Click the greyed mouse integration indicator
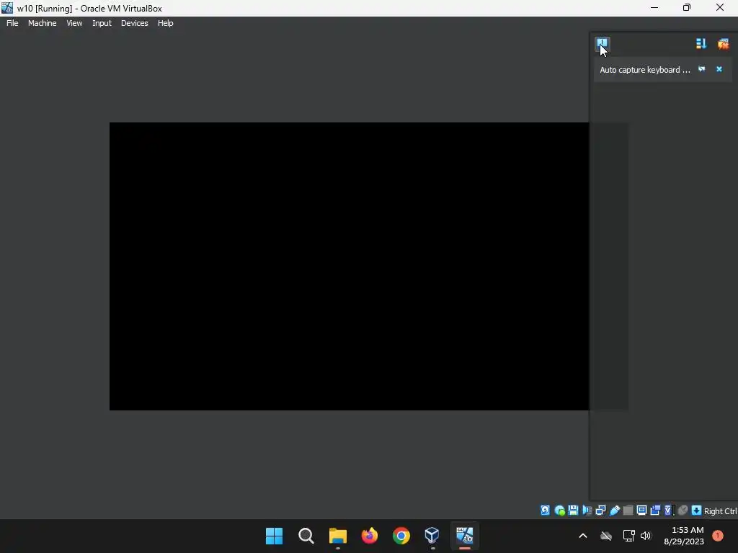This screenshot has height=553, width=738. click(x=683, y=511)
